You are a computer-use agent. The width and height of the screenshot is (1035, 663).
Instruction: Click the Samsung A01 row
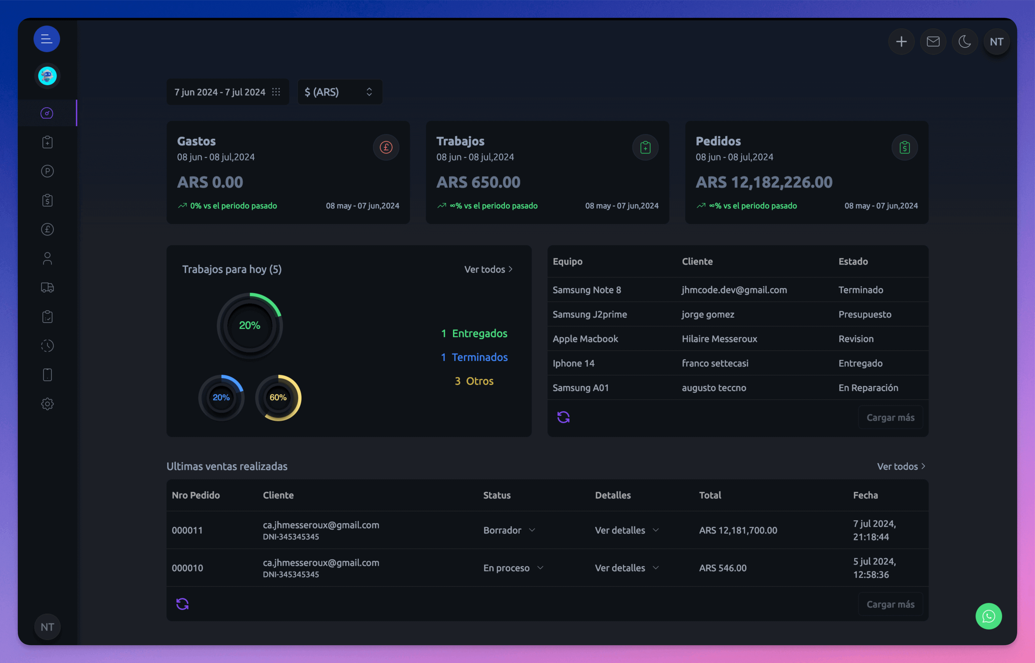pyautogui.click(x=738, y=388)
